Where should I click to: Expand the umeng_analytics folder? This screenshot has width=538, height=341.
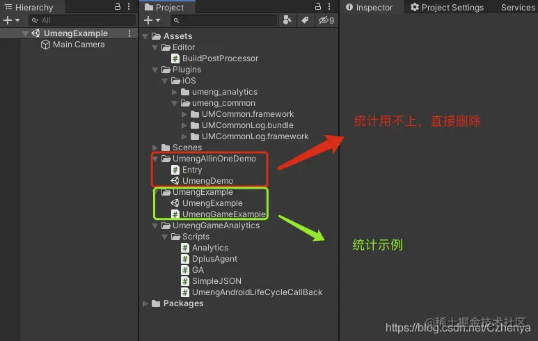tap(174, 92)
